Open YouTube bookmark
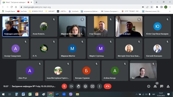173x97 pixels. [x=22, y=11]
